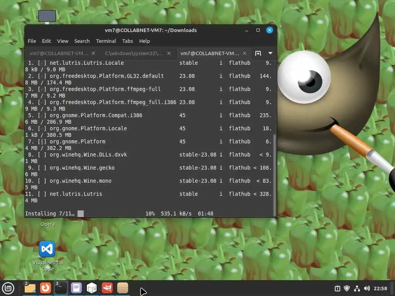Maximize the terminal window
This screenshot has height=296, width=395.
click(x=258, y=30)
